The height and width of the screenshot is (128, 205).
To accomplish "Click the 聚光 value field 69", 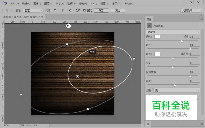I will (x=195, y=45).
